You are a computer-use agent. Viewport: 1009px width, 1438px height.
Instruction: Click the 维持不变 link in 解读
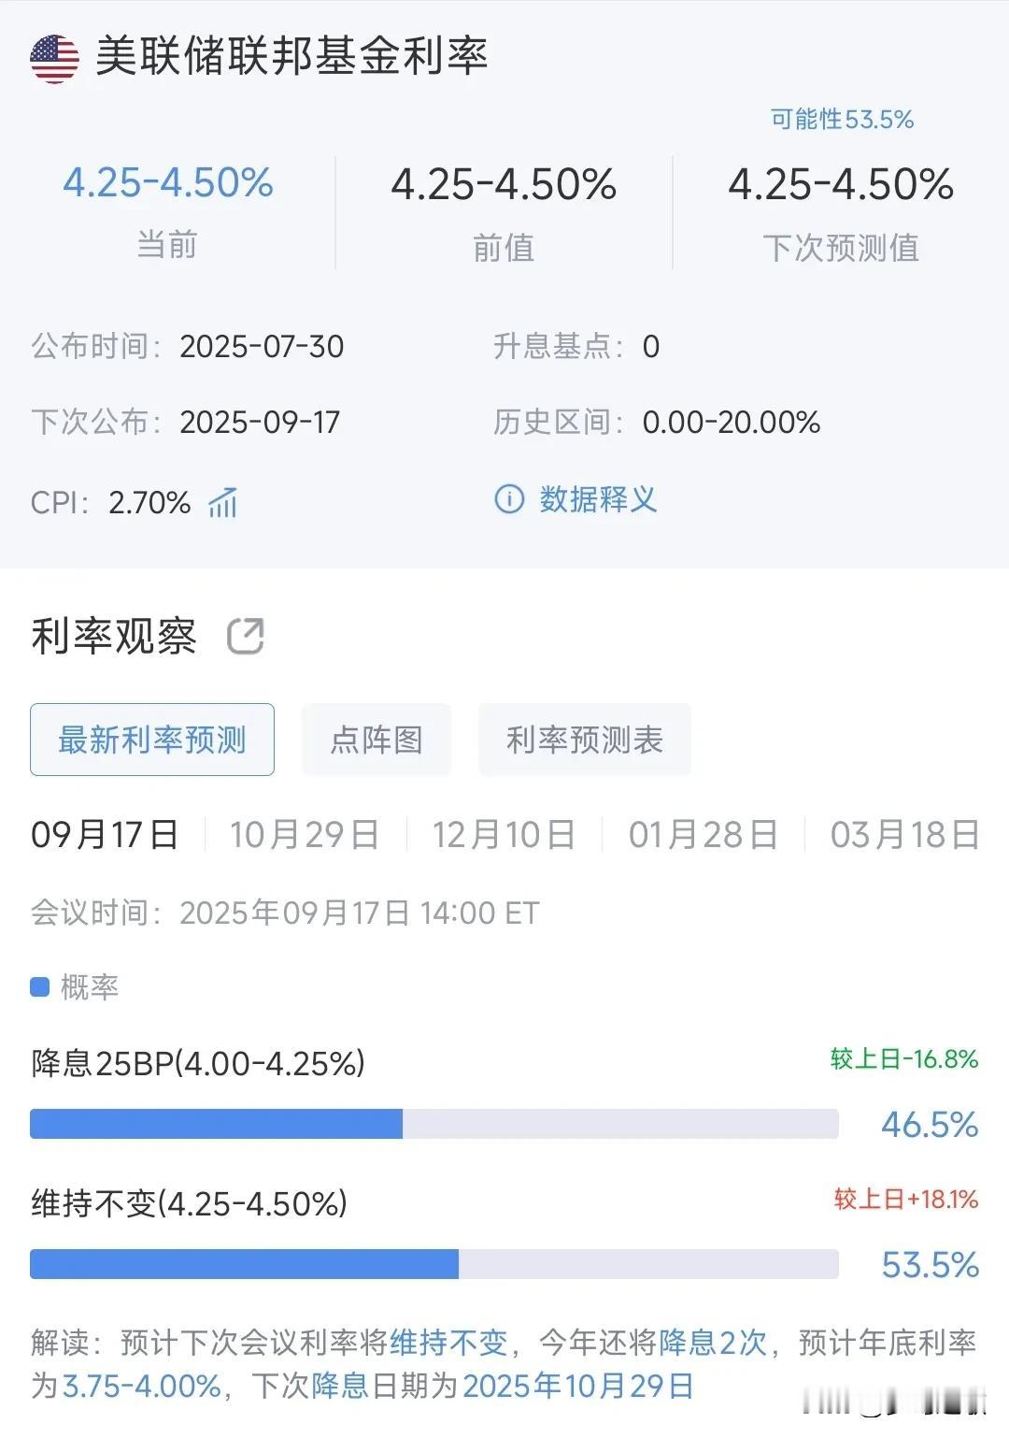tap(448, 1343)
